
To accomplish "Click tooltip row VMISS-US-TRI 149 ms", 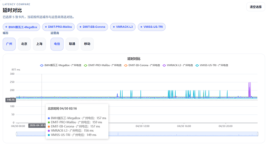I will pyautogui.click(x=72, y=135).
